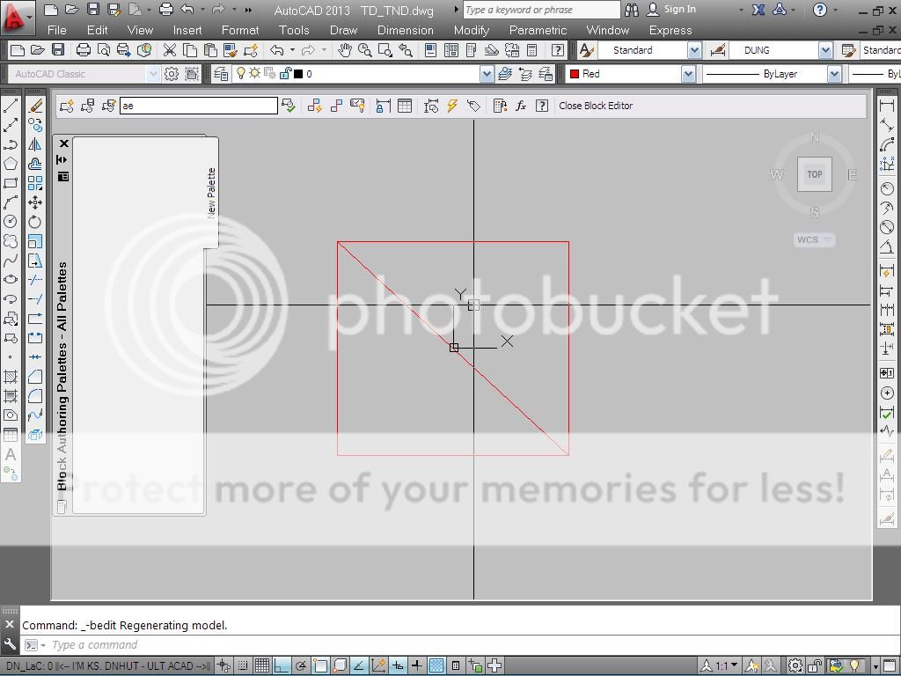Expand the layer list dropdown

pos(487,74)
